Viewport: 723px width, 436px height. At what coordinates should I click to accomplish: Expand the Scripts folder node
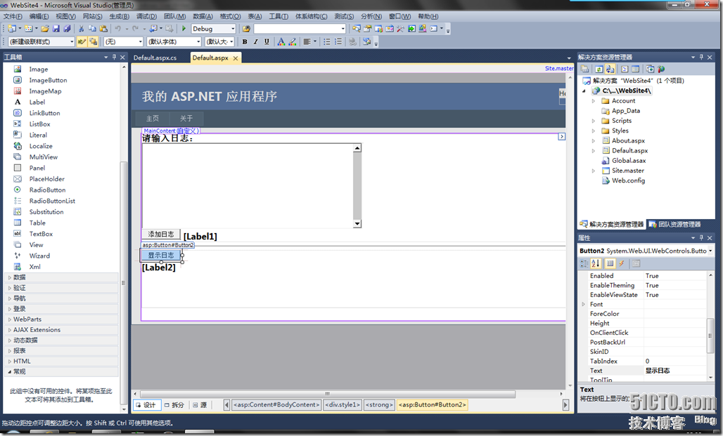point(594,121)
